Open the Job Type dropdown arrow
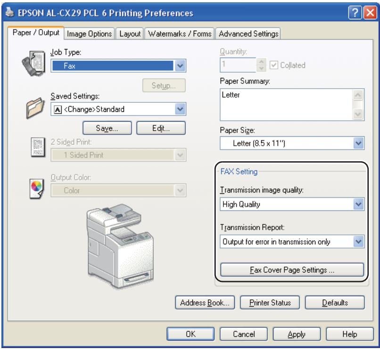The width and height of the screenshot is (380, 349). pyautogui.click(x=180, y=66)
